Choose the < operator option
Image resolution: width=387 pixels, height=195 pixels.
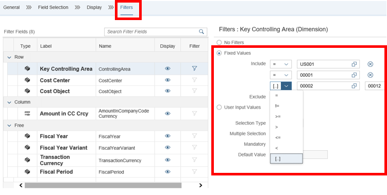[x=287, y=148]
